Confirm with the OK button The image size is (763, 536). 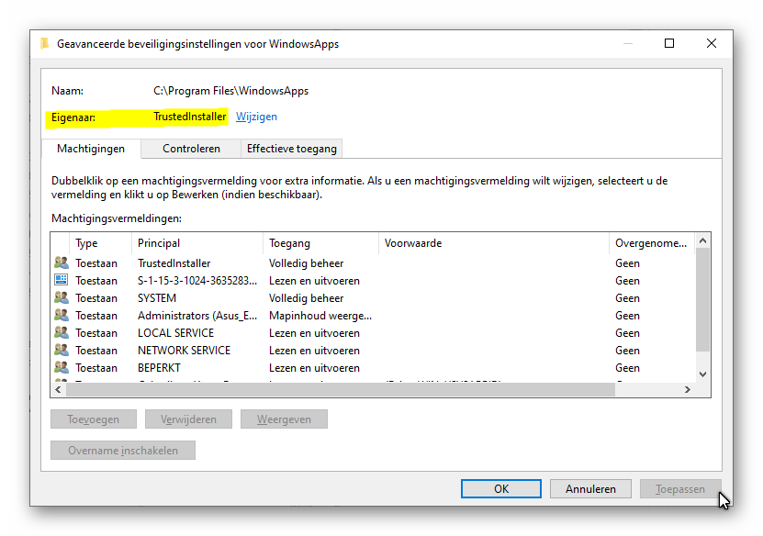click(x=501, y=489)
